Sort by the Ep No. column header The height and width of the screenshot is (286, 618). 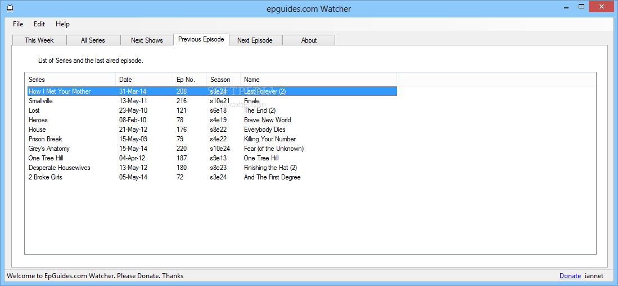tap(190, 80)
